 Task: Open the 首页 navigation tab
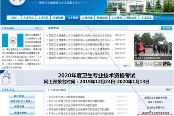click(14, 18)
